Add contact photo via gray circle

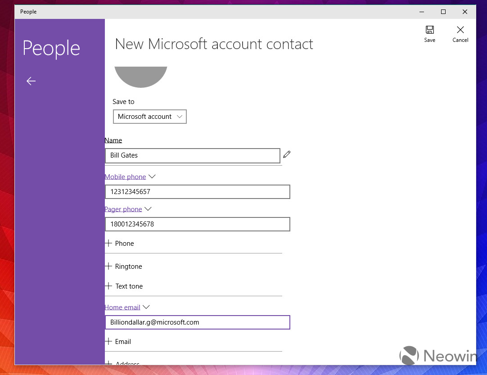tap(141, 77)
